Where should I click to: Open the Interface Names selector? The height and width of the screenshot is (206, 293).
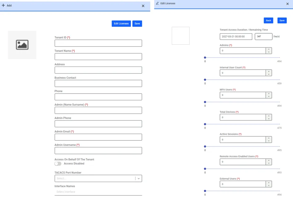click(x=98, y=192)
